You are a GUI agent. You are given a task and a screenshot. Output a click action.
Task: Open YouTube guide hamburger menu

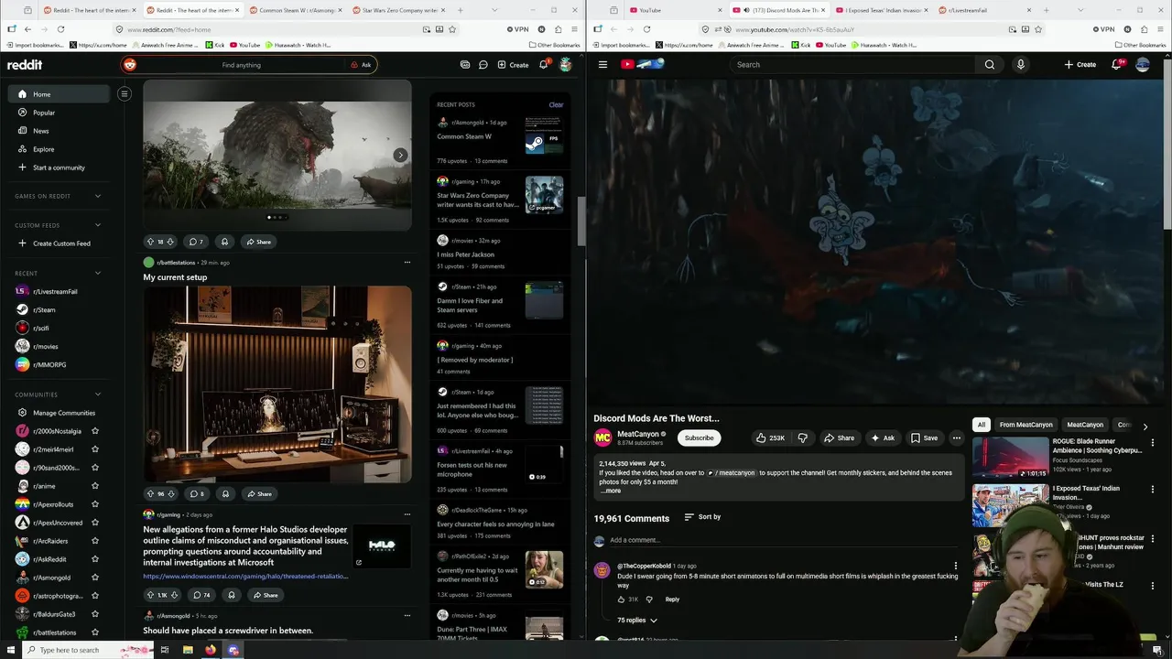click(x=602, y=64)
